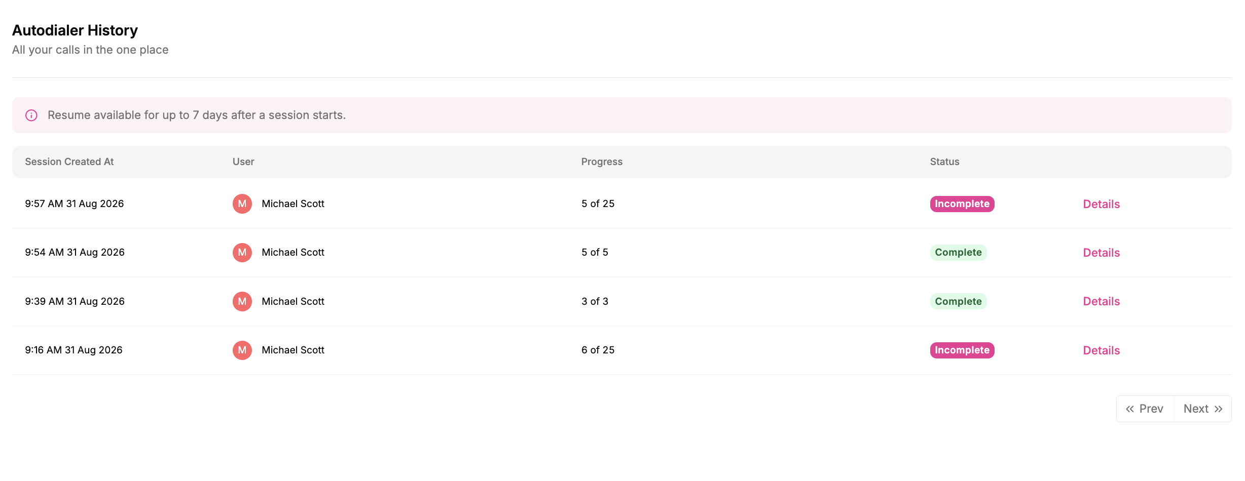The height and width of the screenshot is (481, 1245).
Task: Click the Incomplete badge on the 5 of 25 session
Action: click(962, 204)
